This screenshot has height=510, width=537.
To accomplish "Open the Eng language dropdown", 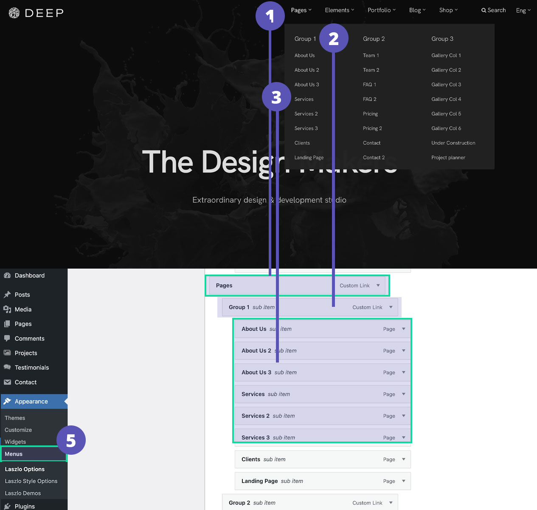I will pos(523,11).
